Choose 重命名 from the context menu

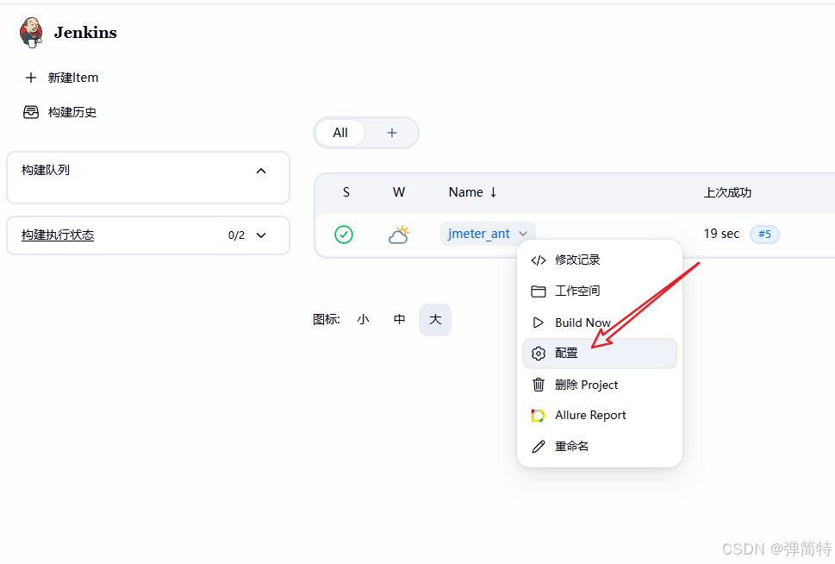pos(600,446)
